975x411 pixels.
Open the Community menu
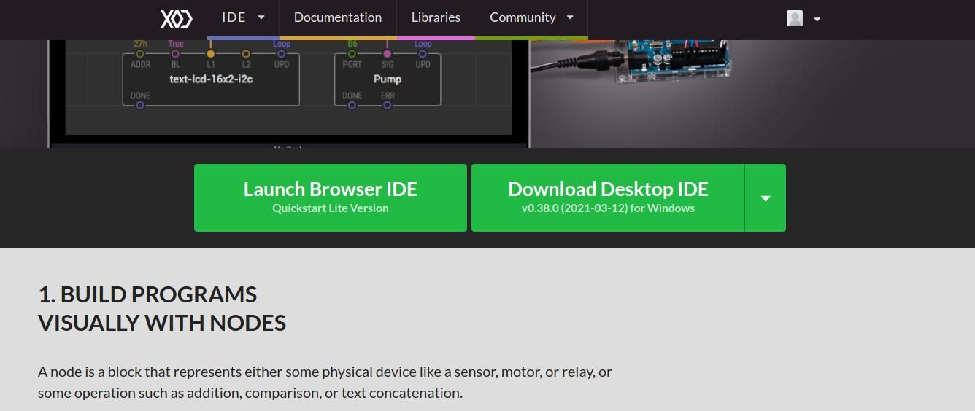pyautogui.click(x=531, y=17)
